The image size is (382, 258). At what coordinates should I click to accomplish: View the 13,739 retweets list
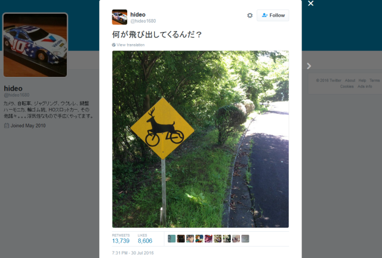[121, 238]
